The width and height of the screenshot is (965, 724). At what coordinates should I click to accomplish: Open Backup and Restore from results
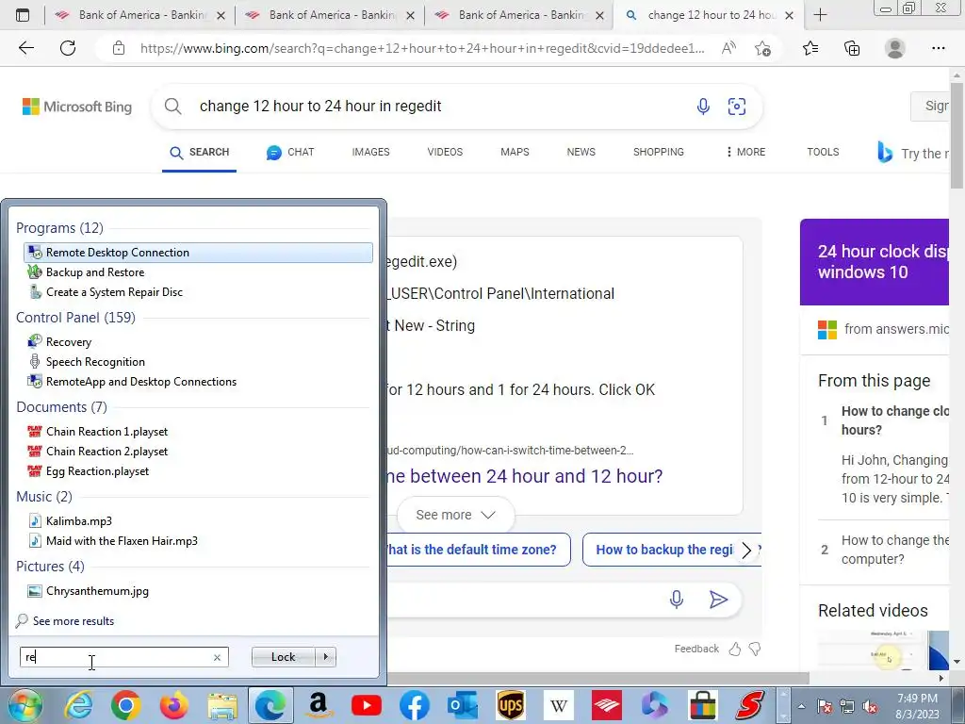click(95, 272)
